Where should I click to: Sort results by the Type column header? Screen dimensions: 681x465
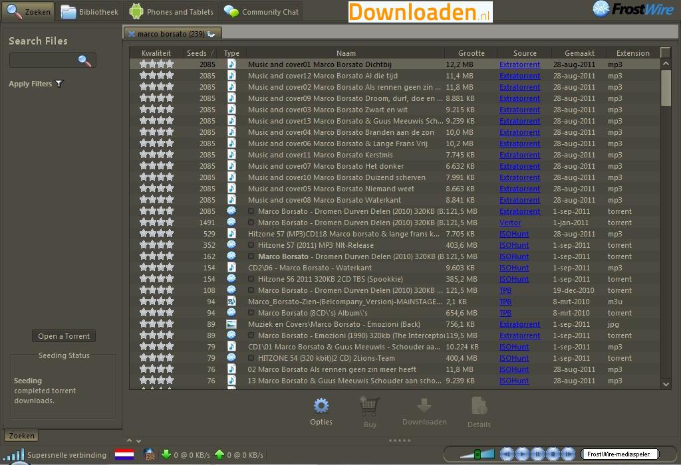[231, 53]
